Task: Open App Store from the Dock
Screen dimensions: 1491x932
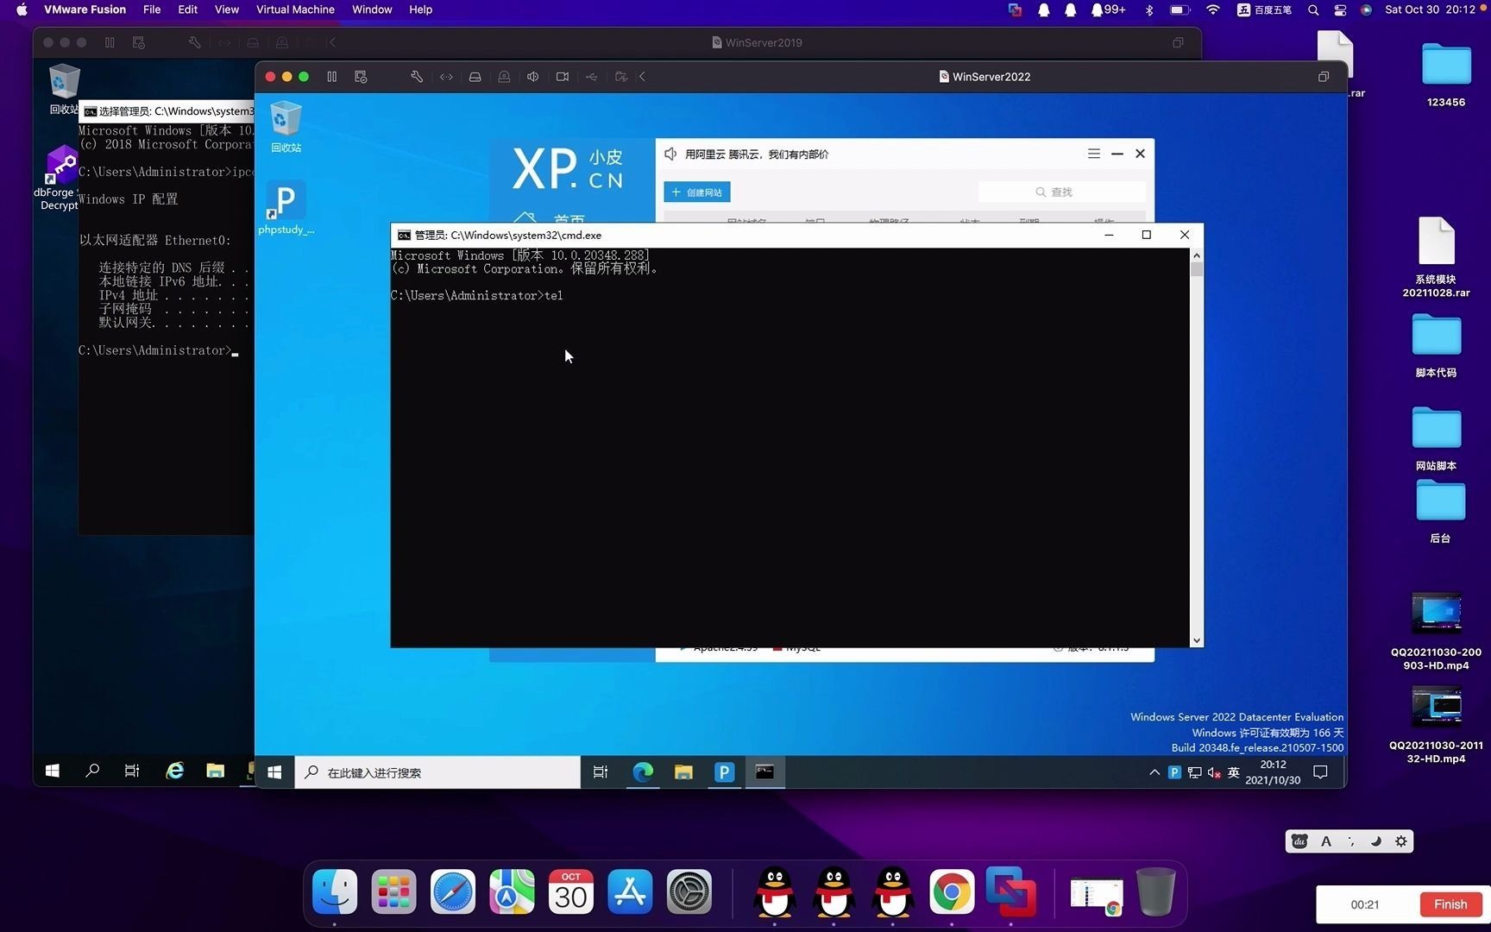Action: [630, 892]
